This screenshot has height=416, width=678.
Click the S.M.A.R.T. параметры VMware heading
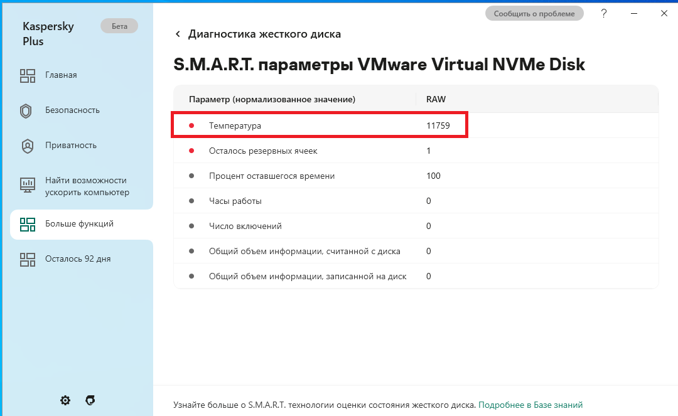click(379, 65)
